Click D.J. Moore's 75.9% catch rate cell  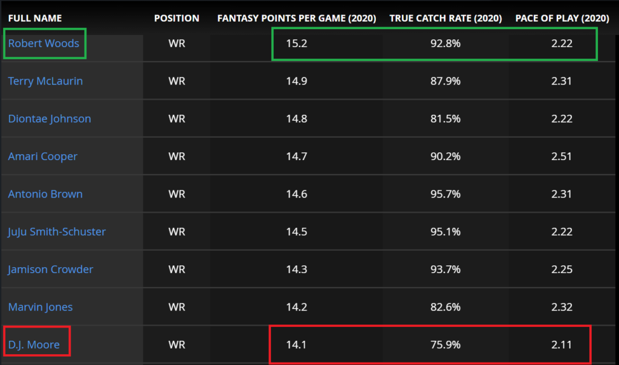(446, 344)
